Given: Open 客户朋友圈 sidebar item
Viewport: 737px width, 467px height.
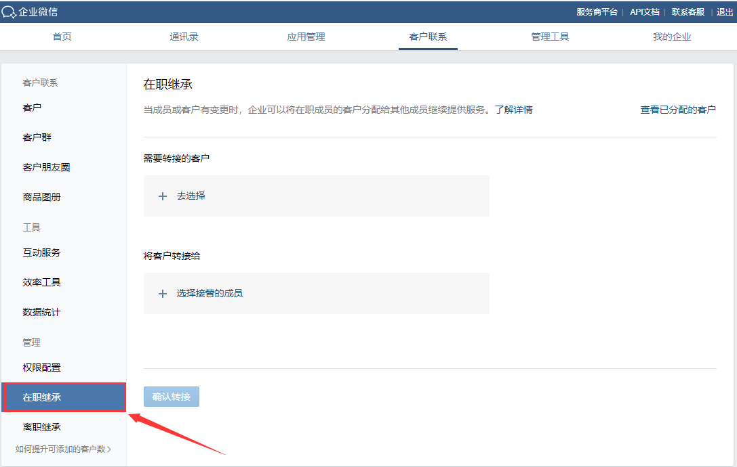Looking at the screenshot, I should [46, 167].
